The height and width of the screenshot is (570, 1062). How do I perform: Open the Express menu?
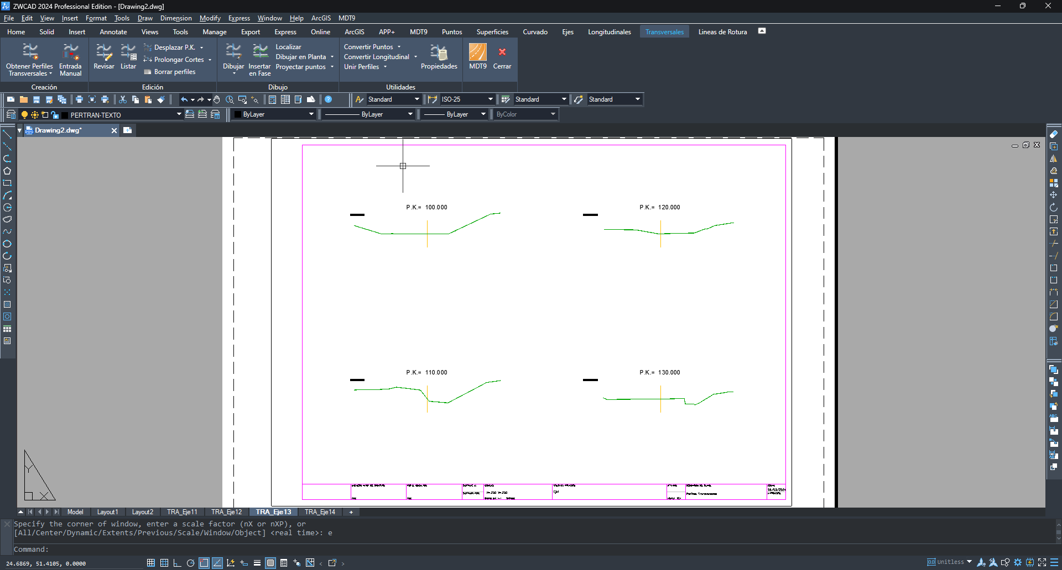pyautogui.click(x=239, y=18)
